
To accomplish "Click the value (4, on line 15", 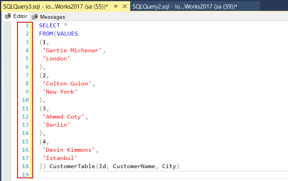I will tap(44, 142).
